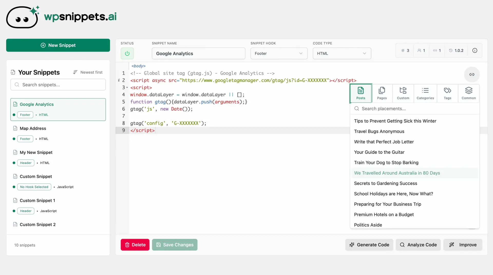Click the Search snippets field
The height and width of the screenshot is (275, 493).
(58, 85)
